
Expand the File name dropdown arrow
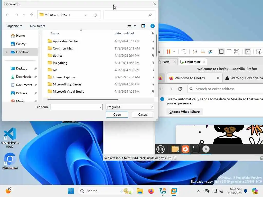[100, 107]
